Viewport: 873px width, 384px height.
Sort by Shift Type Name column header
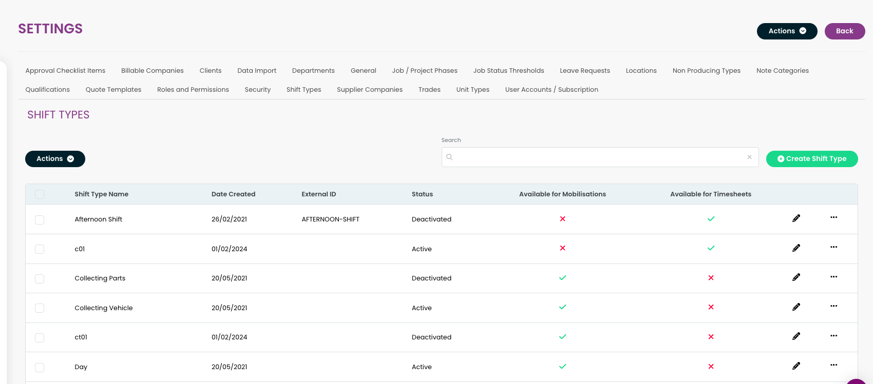tap(102, 194)
